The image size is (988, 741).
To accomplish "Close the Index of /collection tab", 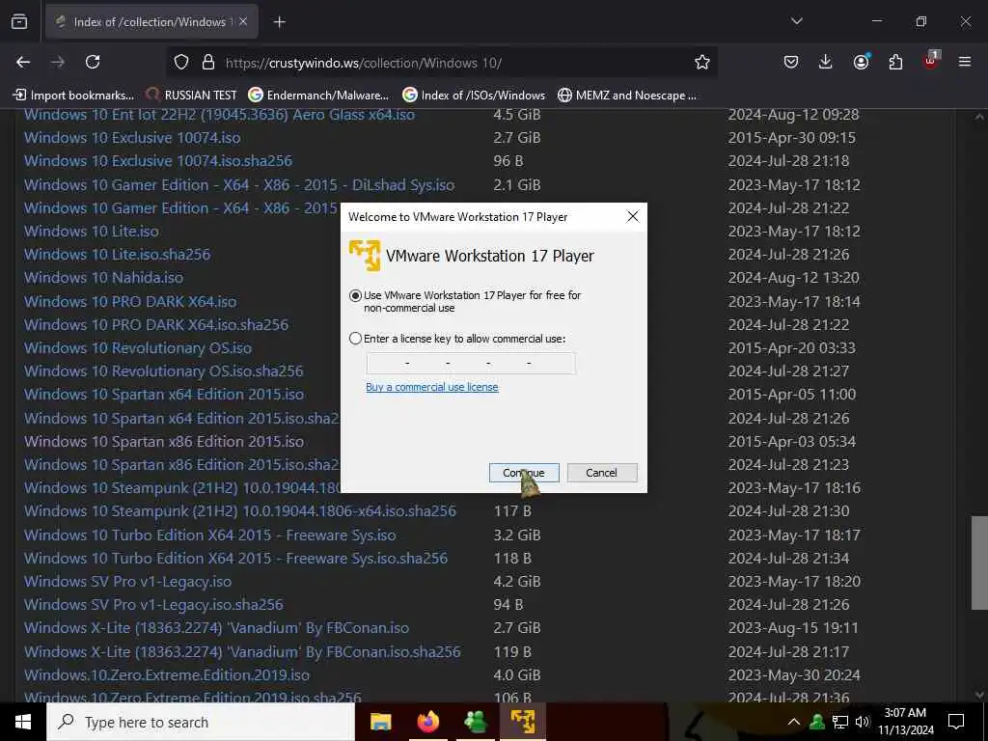I will point(243,22).
